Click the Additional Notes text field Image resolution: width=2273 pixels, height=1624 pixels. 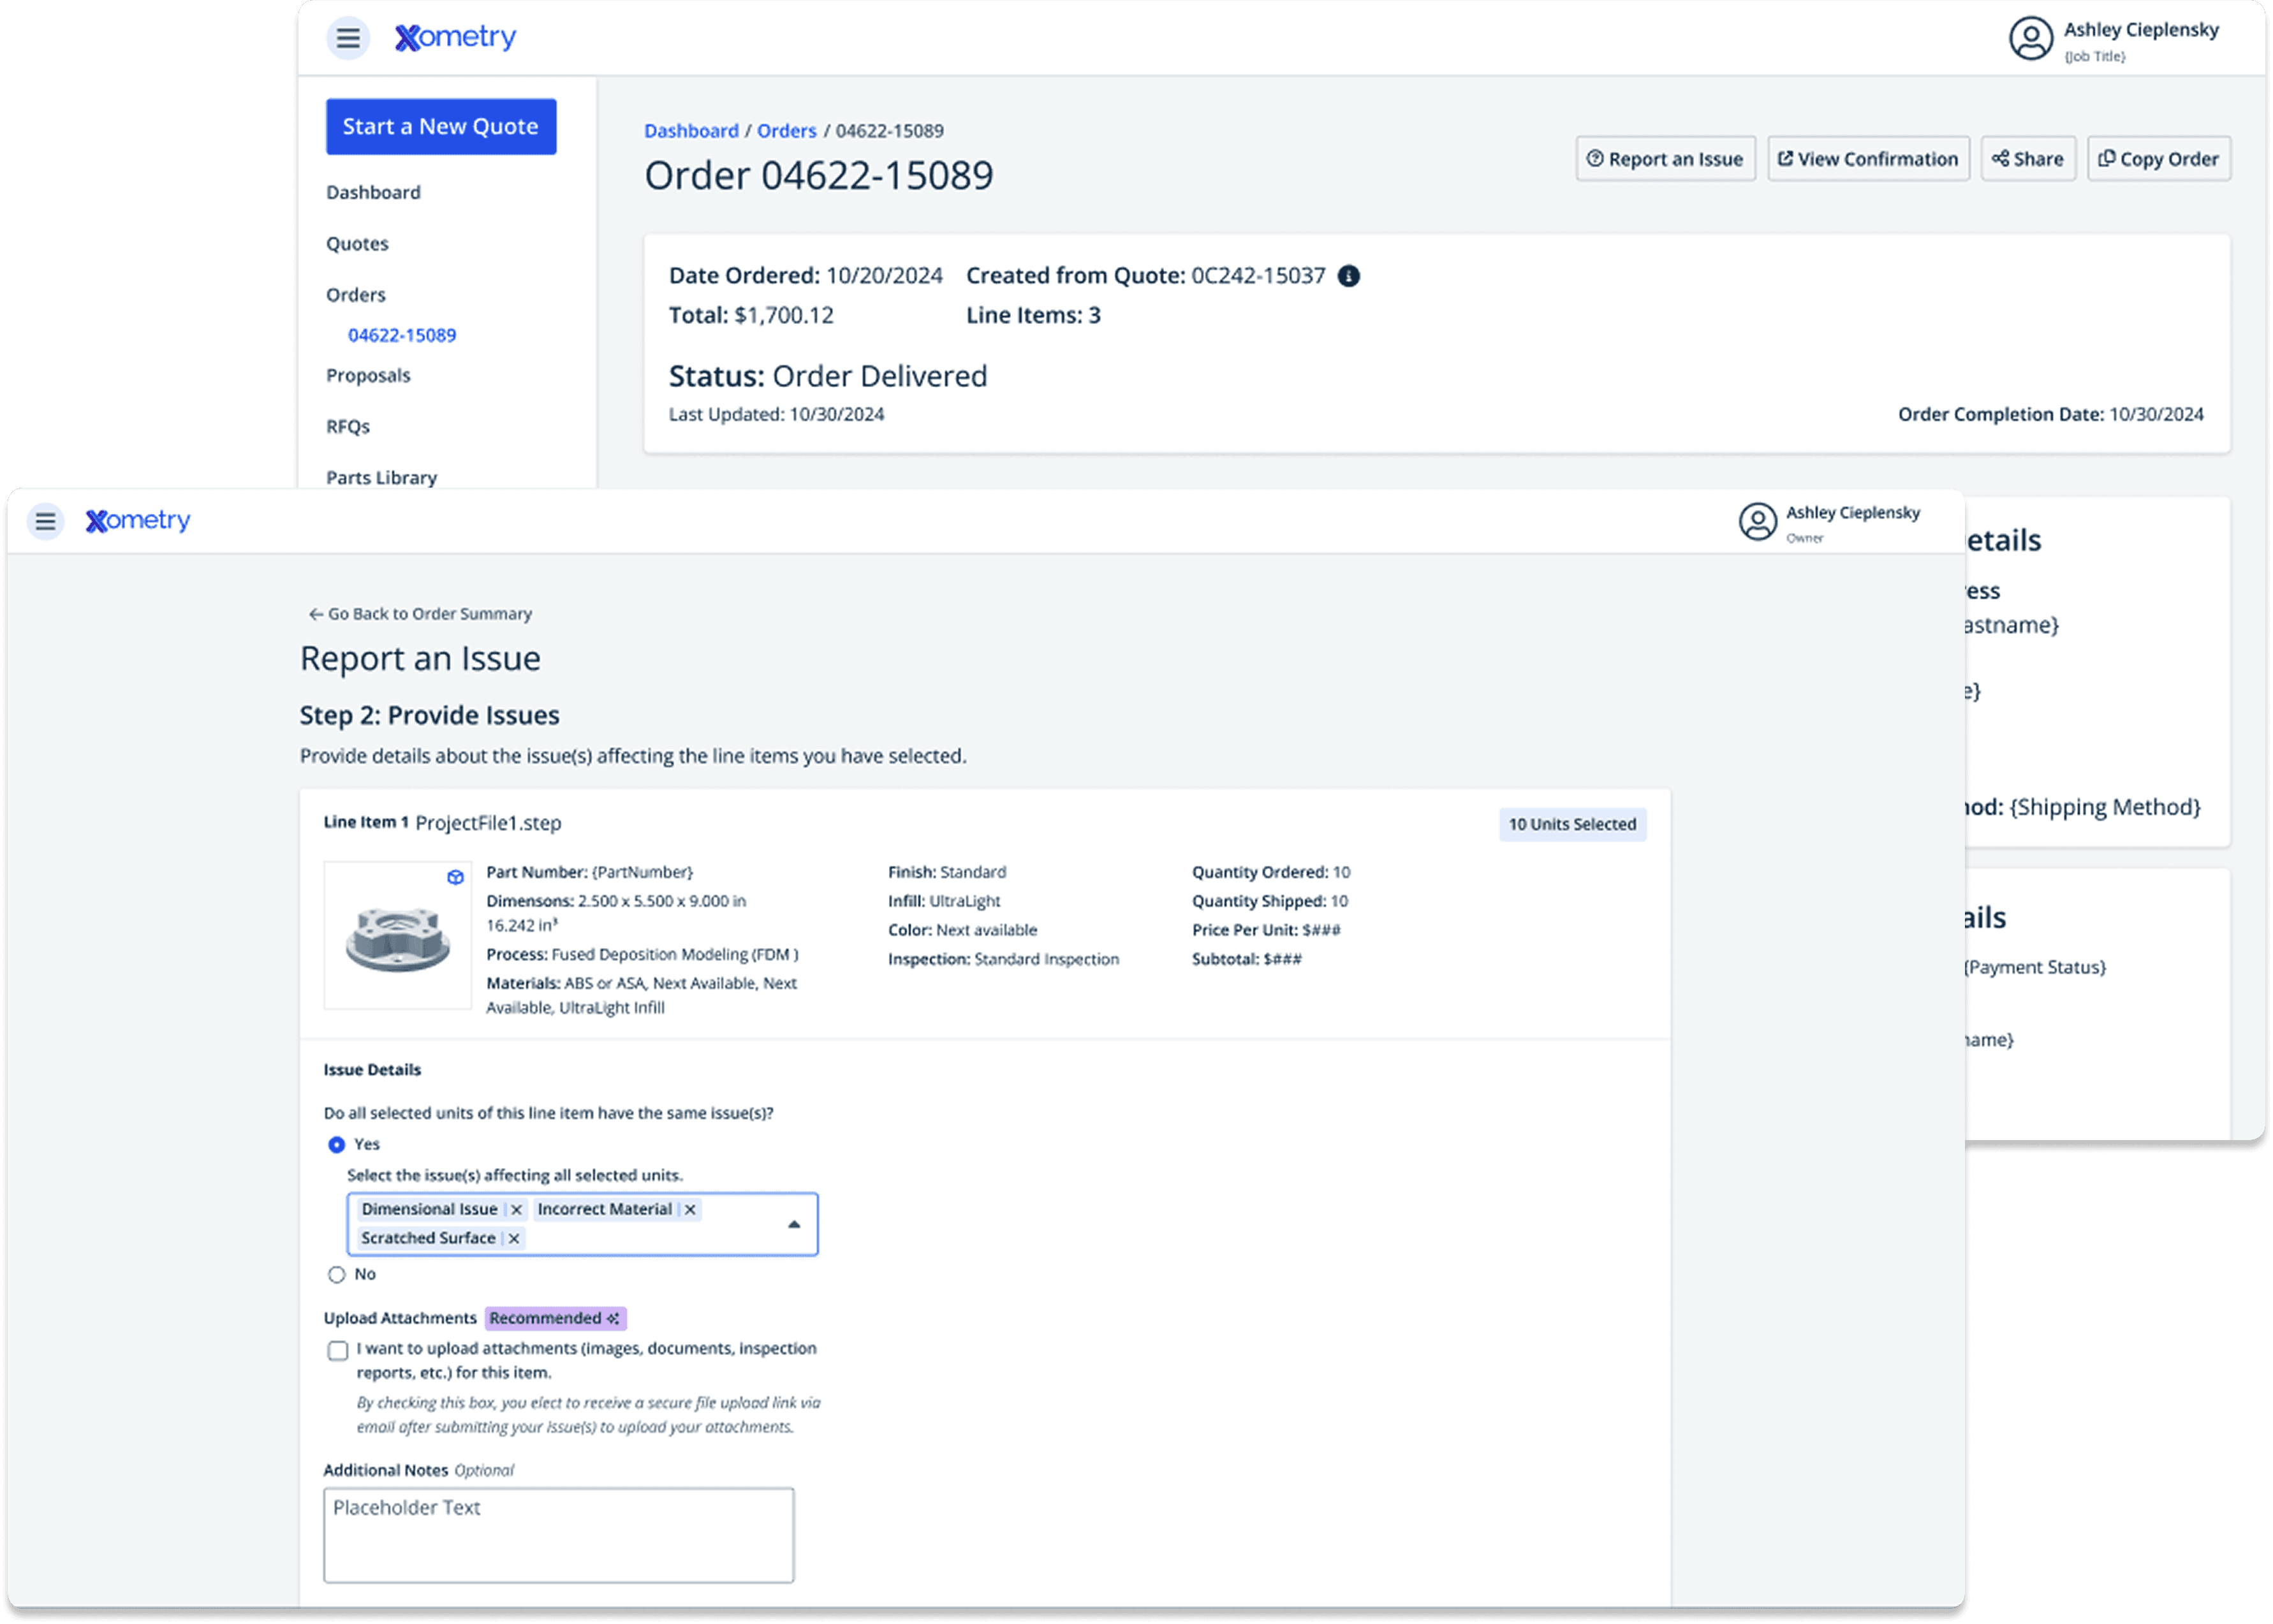[x=558, y=1535]
